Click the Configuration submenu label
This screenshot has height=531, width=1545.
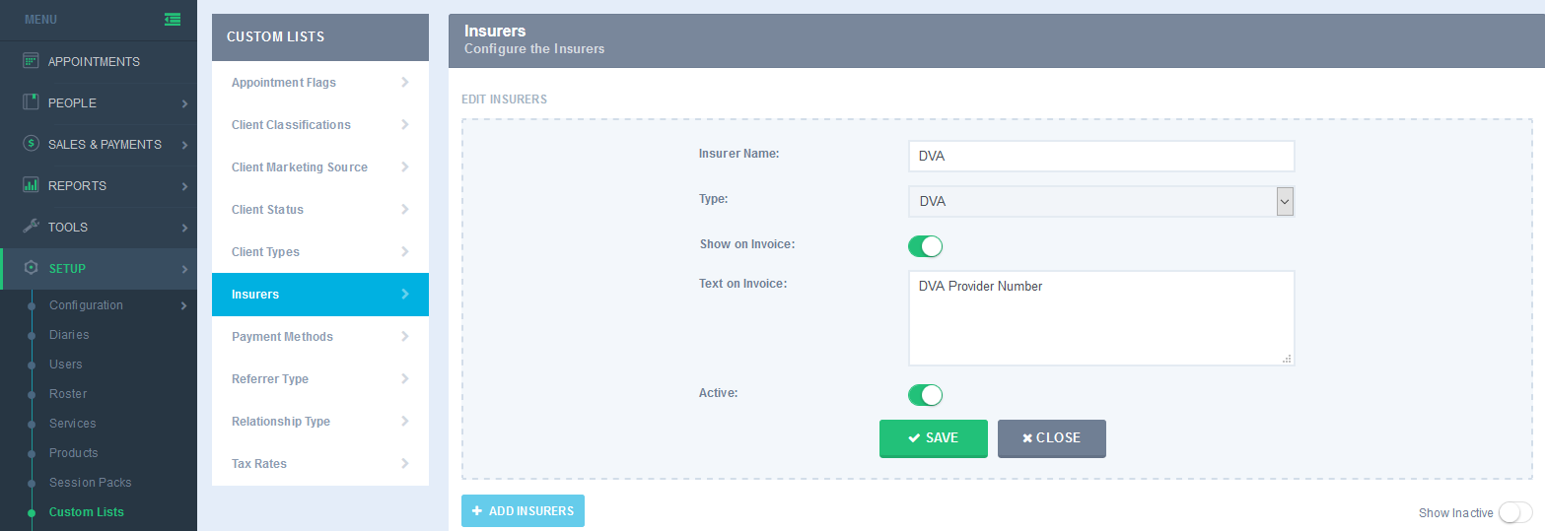click(86, 305)
